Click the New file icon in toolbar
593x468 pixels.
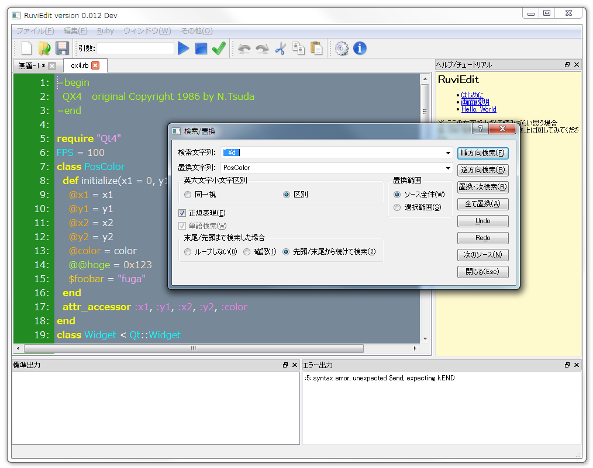26,48
